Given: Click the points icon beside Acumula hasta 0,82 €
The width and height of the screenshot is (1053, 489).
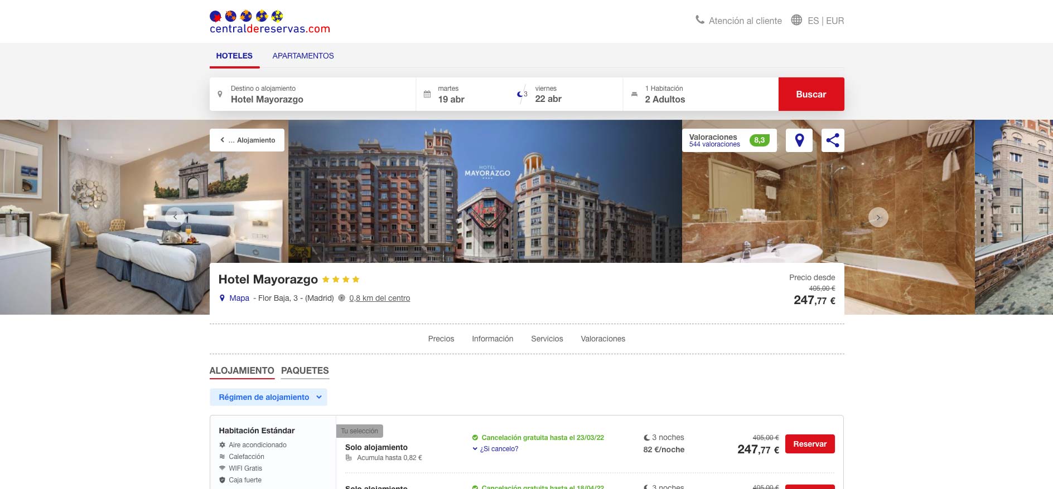Looking at the screenshot, I should (349, 458).
